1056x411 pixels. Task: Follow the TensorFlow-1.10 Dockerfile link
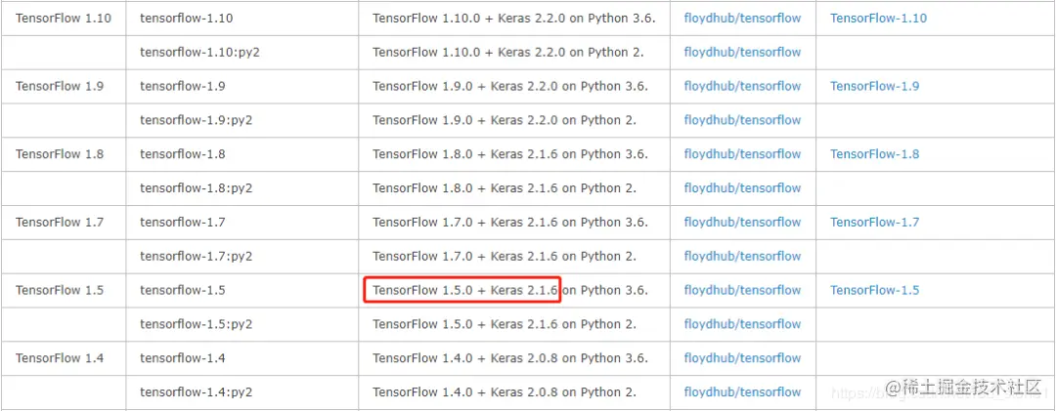click(x=878, y=19)
